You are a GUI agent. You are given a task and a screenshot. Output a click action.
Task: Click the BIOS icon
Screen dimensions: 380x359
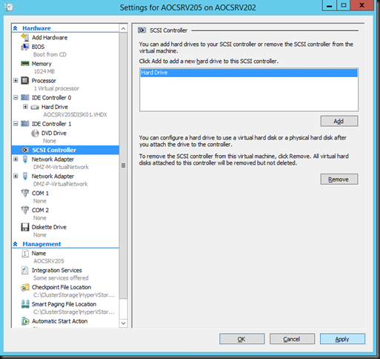click(25, 47)
